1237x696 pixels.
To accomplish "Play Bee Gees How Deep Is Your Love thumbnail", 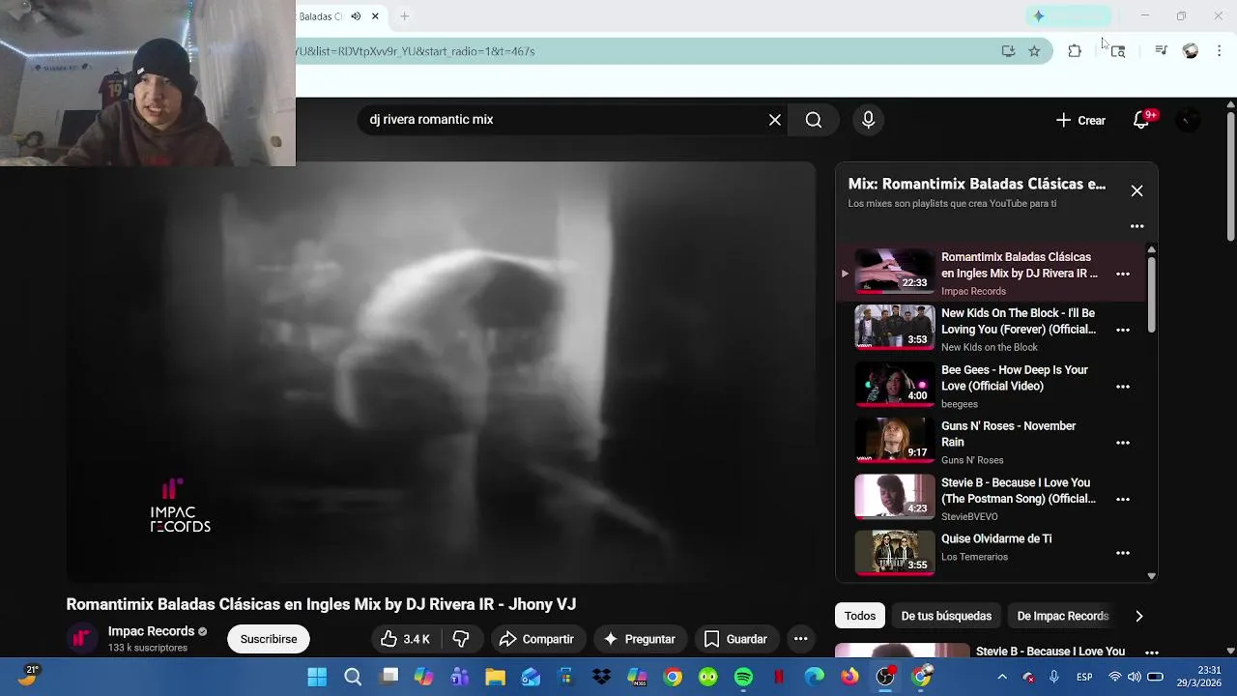I will [894, 384].
